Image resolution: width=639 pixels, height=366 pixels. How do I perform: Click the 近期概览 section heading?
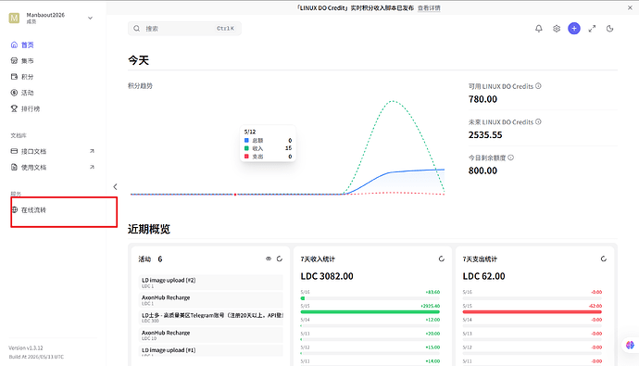pos(149,229)
